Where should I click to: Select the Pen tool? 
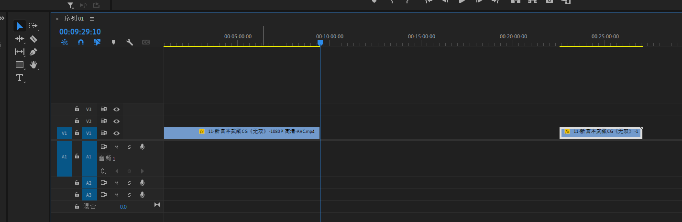[x=33, y=52]
